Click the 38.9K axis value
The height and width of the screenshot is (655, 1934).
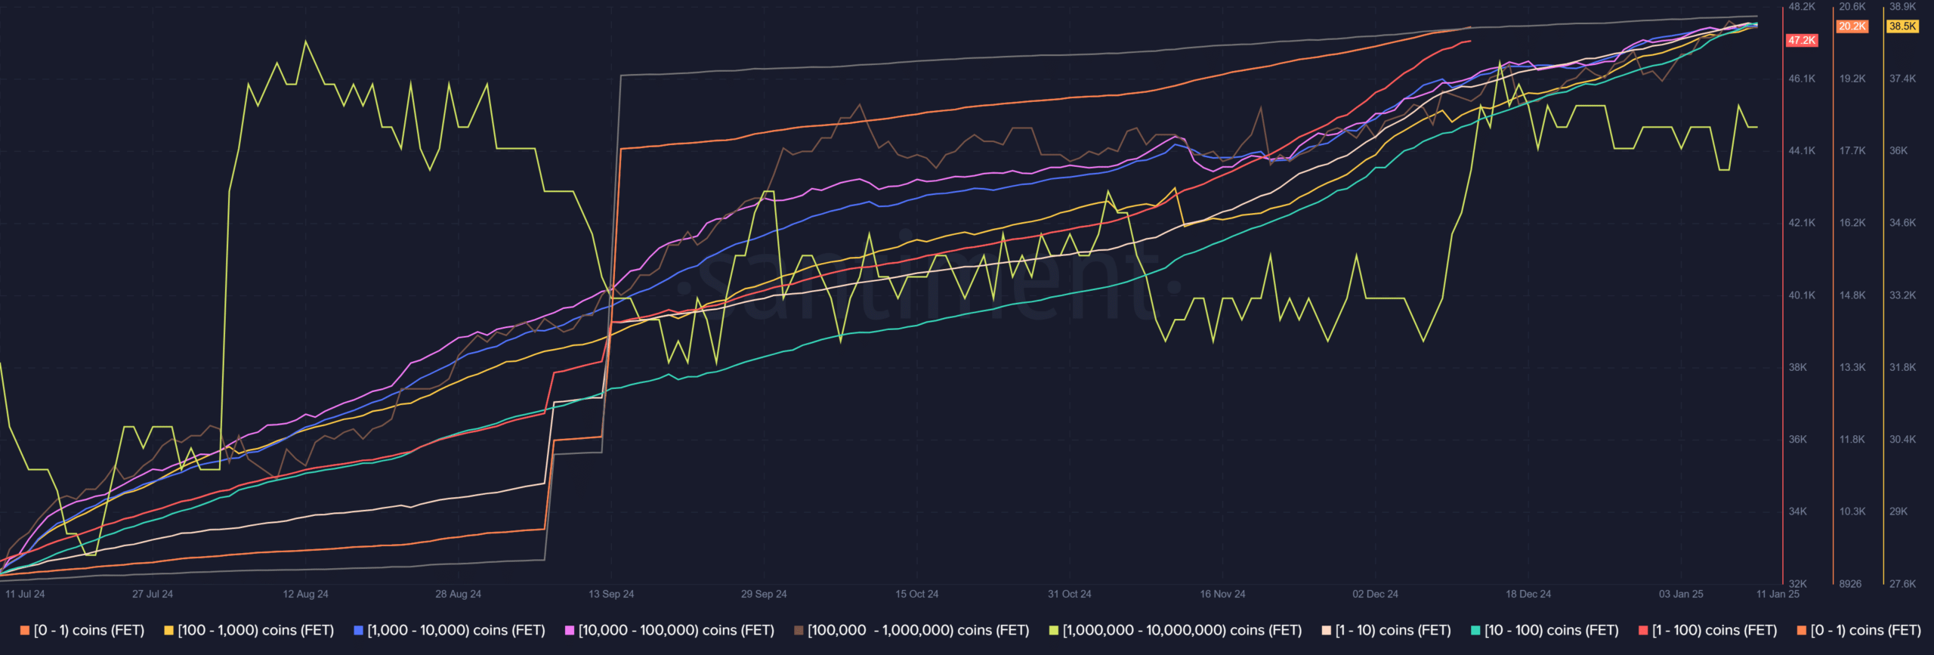(1902, 7)
